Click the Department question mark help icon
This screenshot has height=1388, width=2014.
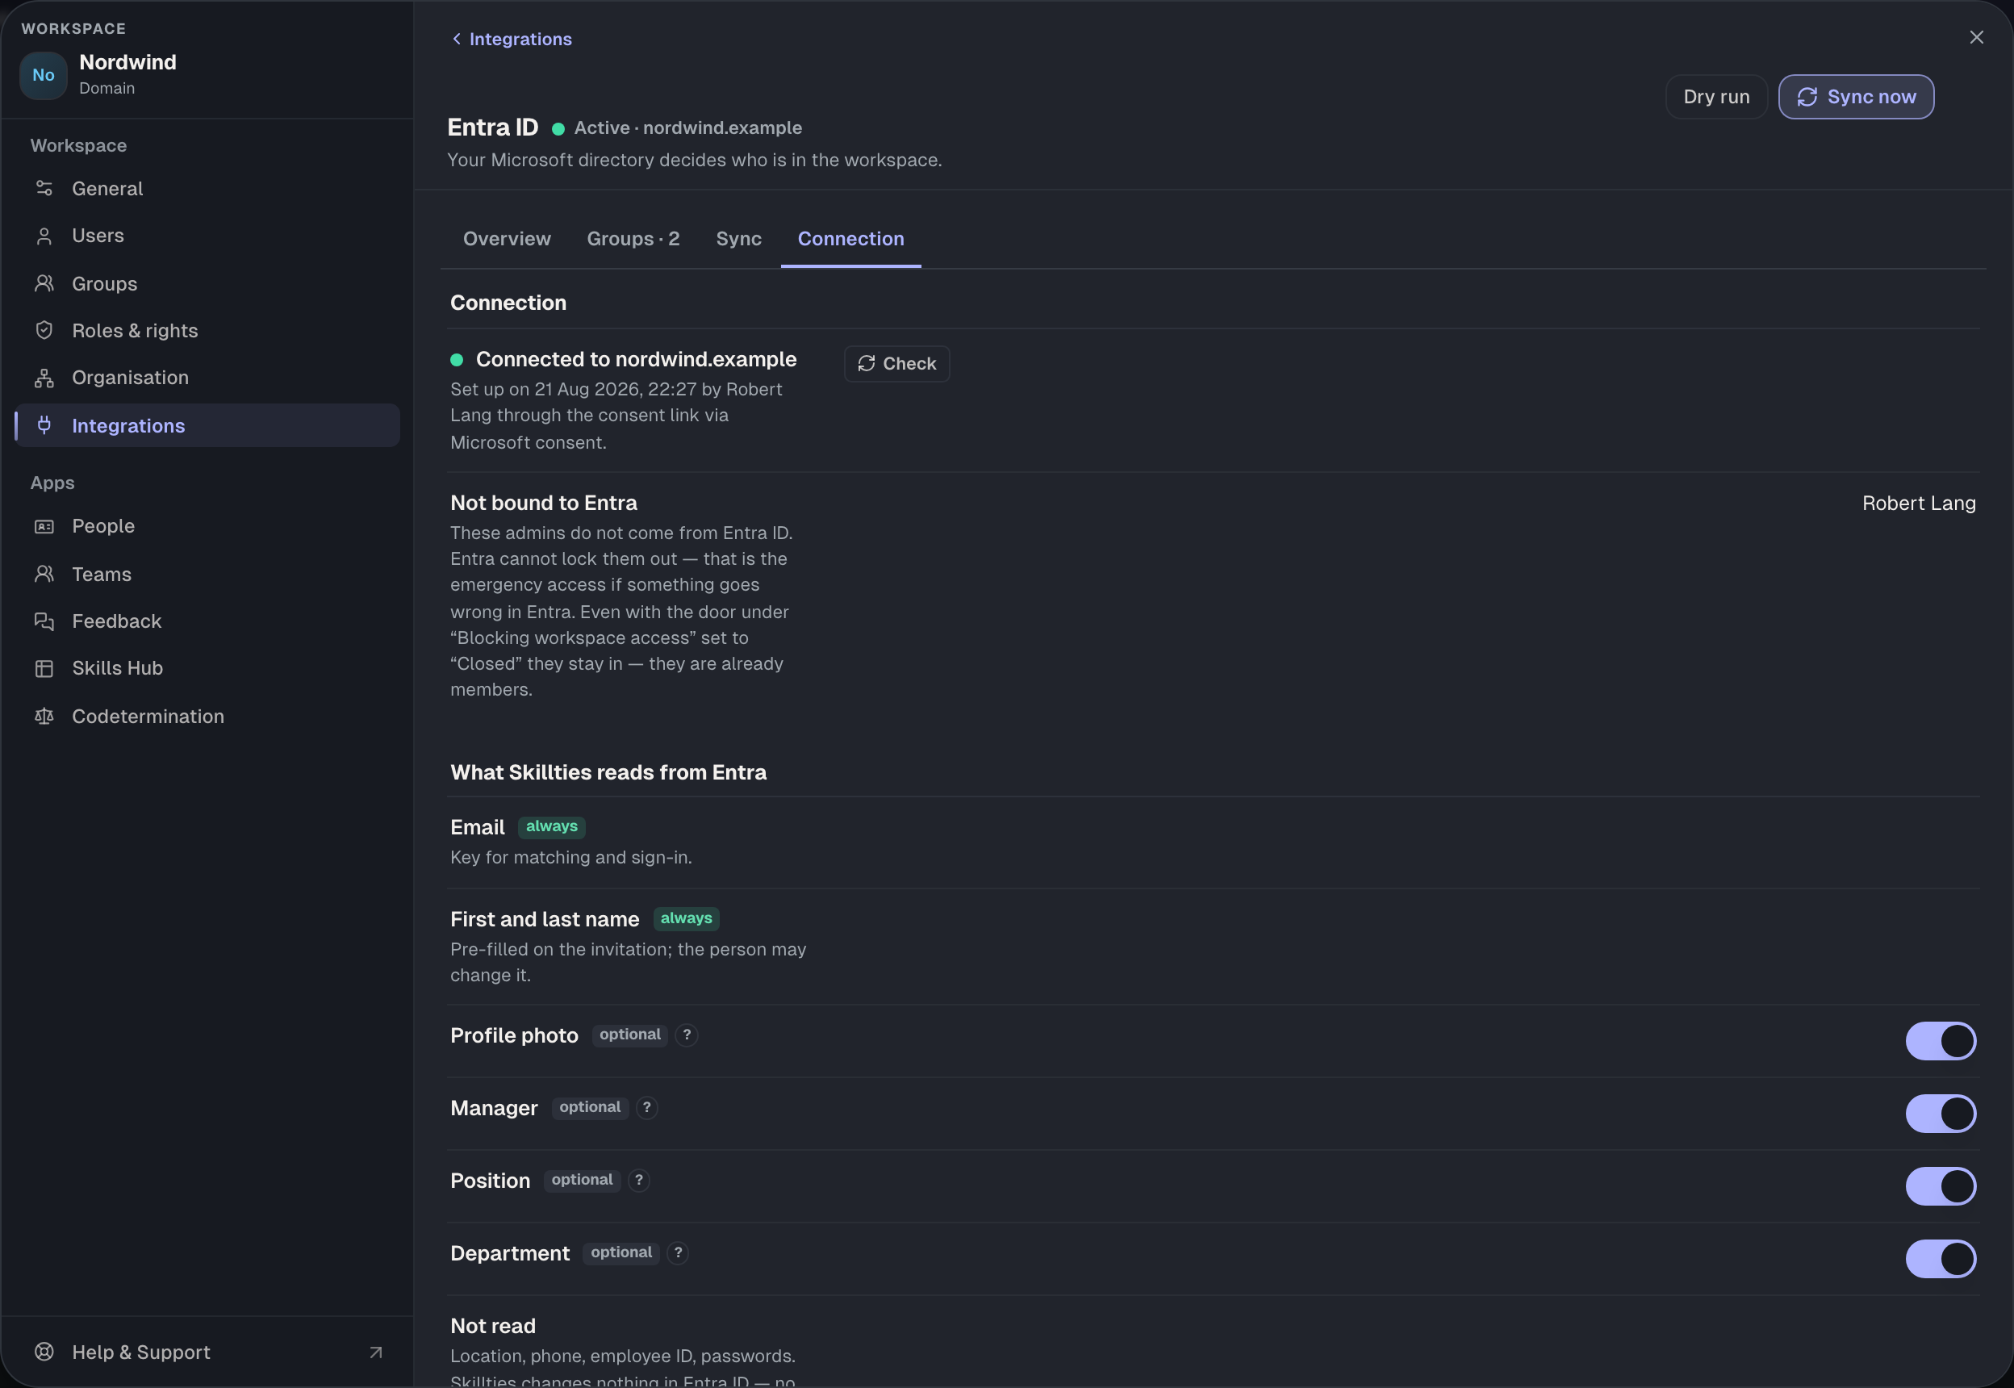pos(679,1252)
